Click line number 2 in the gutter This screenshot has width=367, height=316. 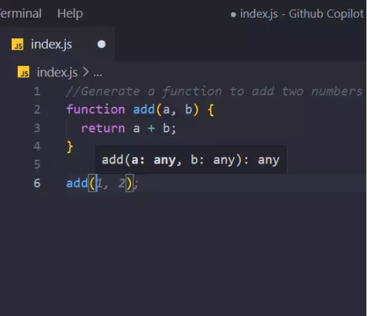coord(37,109)
